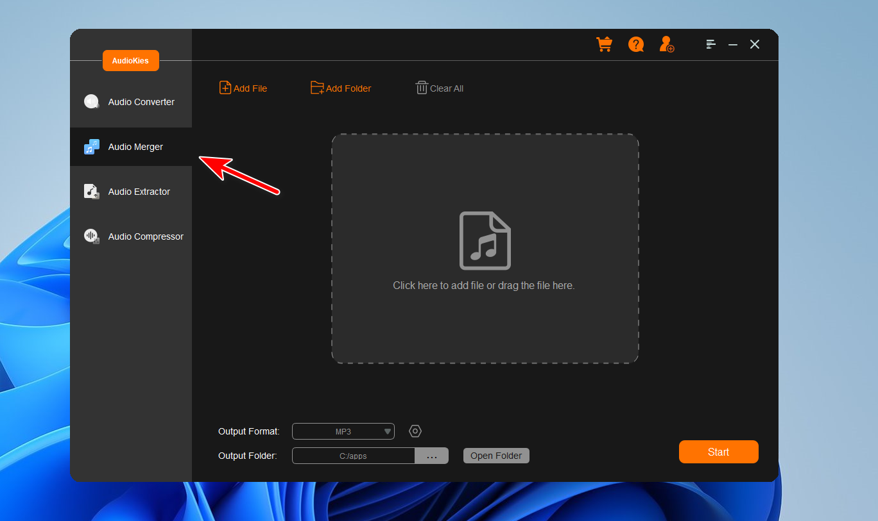The image size is (878, 521).
Task: Click the user register account icon
Action: tap(667, 44)
